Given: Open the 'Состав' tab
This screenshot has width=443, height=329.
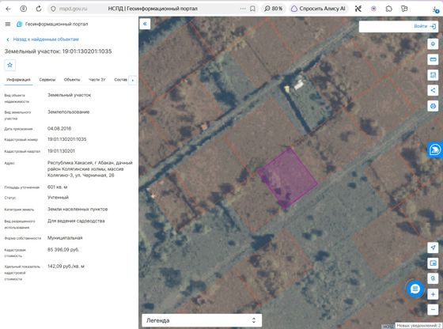Looking at the screenshot, I should point(120,80).
